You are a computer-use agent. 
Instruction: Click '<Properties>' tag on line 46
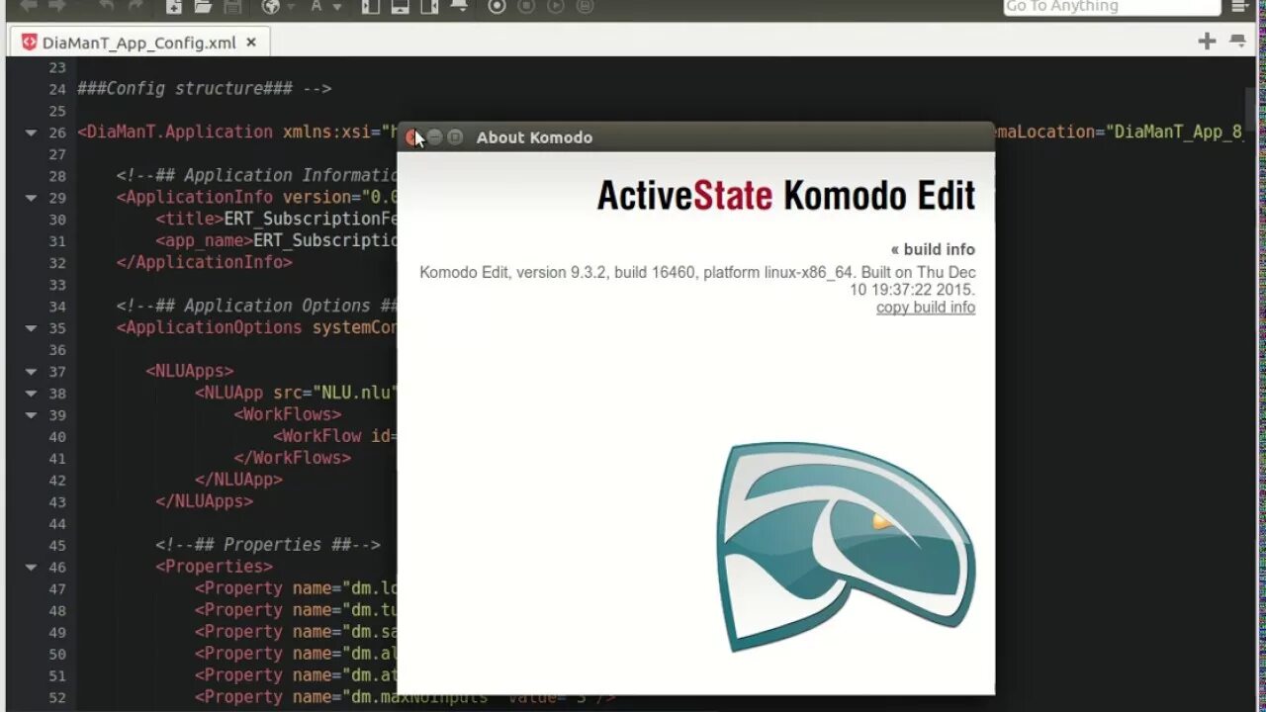coord(214,567)
